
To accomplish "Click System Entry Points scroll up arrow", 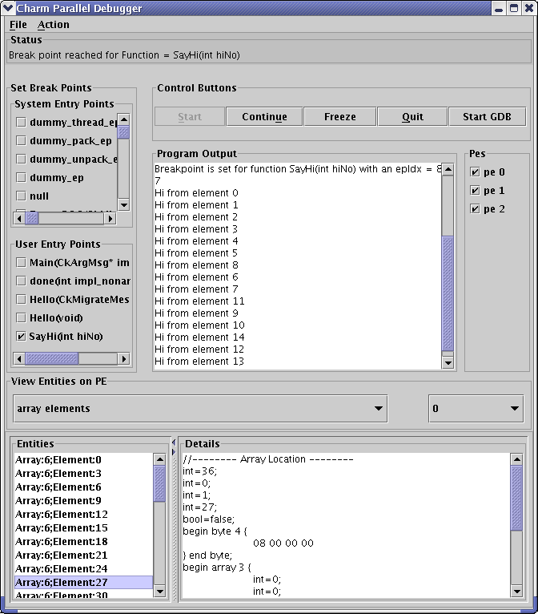I will click(123, 119).
